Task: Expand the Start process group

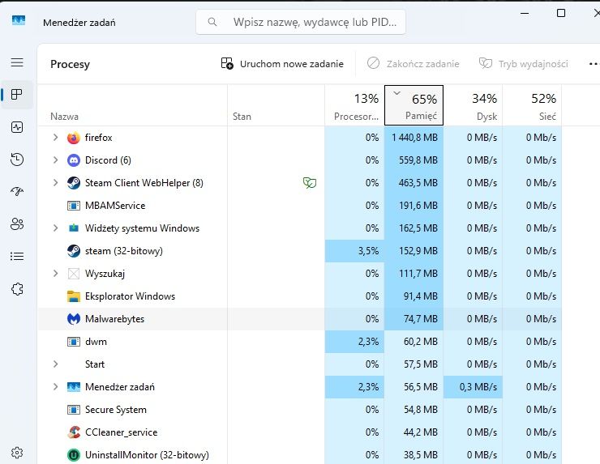Action: [55, 364]
